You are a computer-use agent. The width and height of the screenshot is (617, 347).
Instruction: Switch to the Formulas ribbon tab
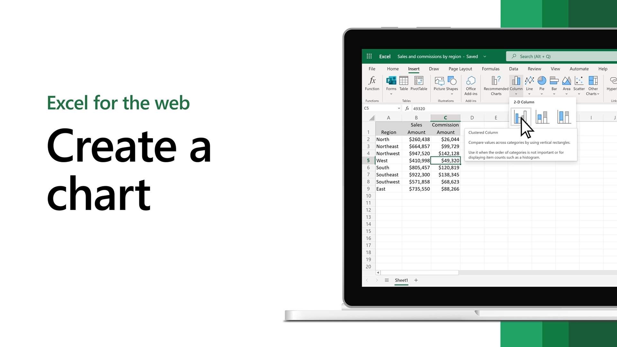tap(490, 69)
